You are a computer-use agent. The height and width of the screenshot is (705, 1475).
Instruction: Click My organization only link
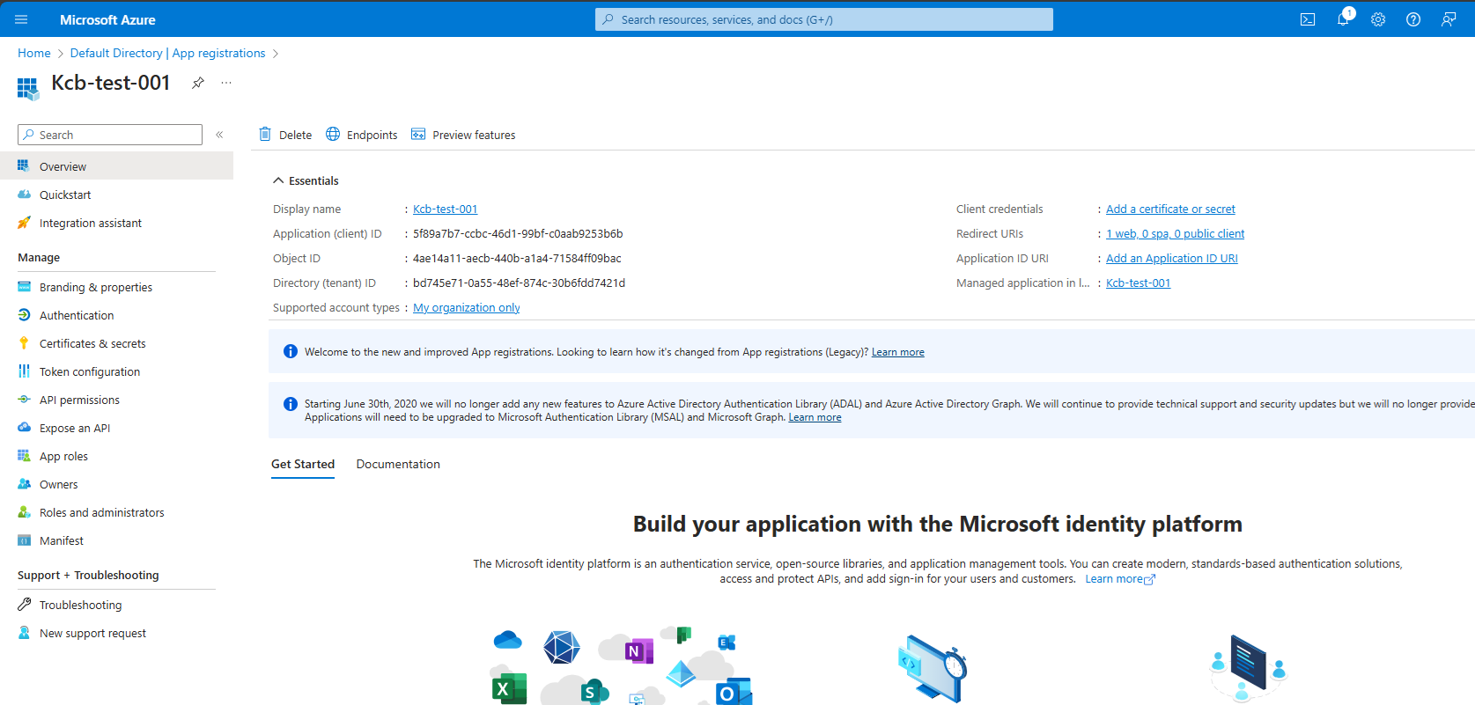click(x=466, y=307)
